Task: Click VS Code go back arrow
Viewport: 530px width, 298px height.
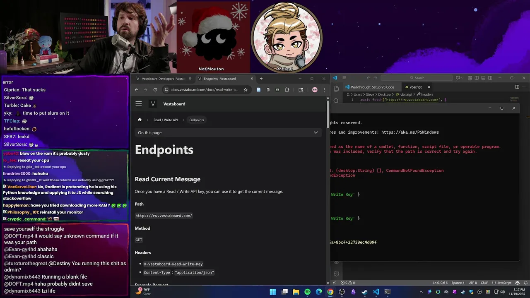Action: pos(369,78)
